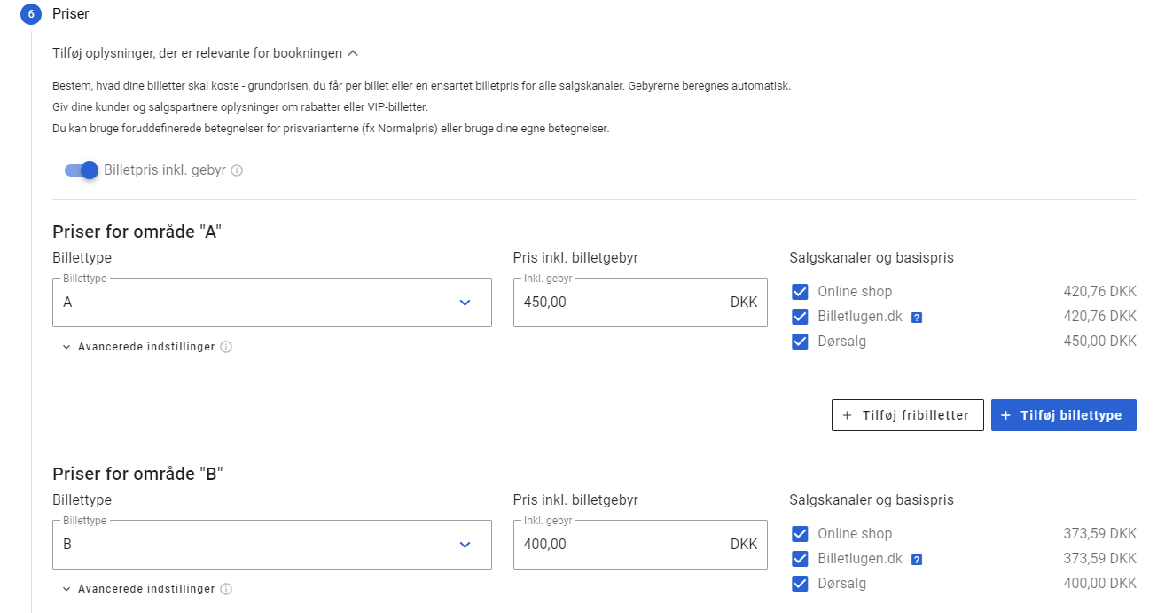Uncheck Billetlugen.dk checkbox for area A
The width and height of the screenshot is (1165, 613).
point(800,317)
